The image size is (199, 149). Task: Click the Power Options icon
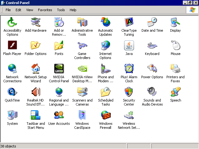152,68
